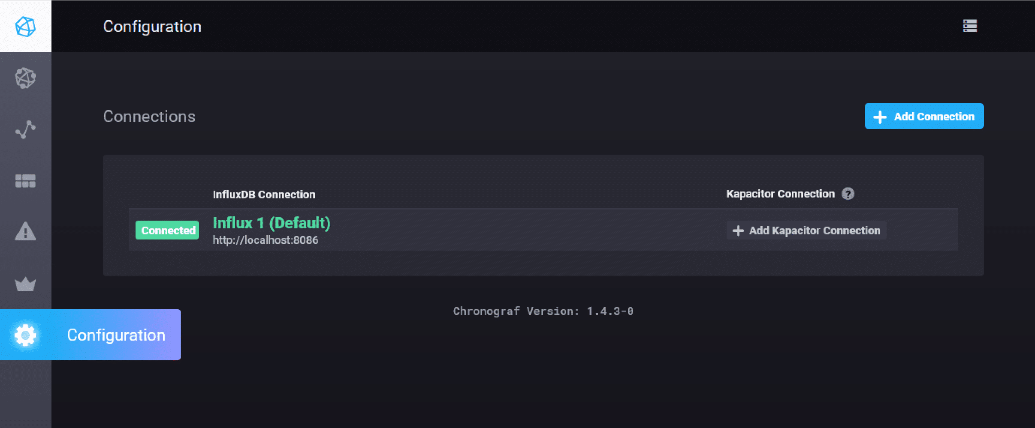
Task: Click the InfluxDB Connection column header
Action: click(264, 195)
